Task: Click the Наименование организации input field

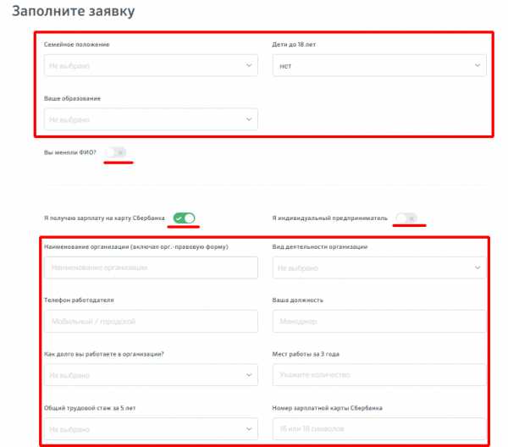Action: click(150, 268)
